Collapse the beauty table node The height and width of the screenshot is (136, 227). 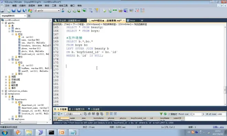pyautogui.click(x=9, y=31)
